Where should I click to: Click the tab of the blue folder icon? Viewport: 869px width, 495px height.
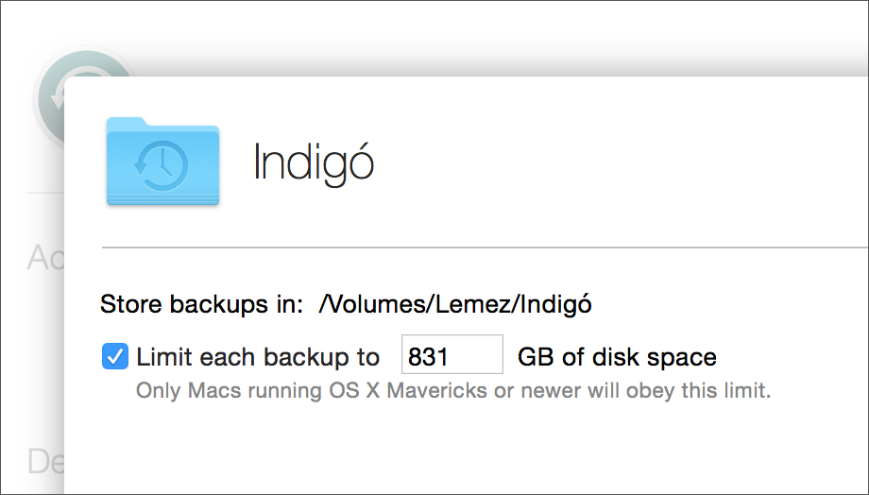pyautogui.click(x=127, y=122)
